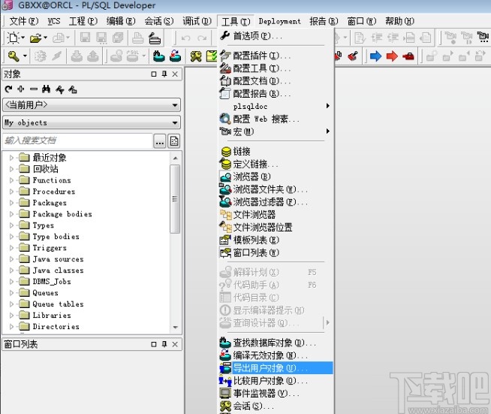Open the 帮助 menu
Screen dimensions: 491x414
(399, 21)
